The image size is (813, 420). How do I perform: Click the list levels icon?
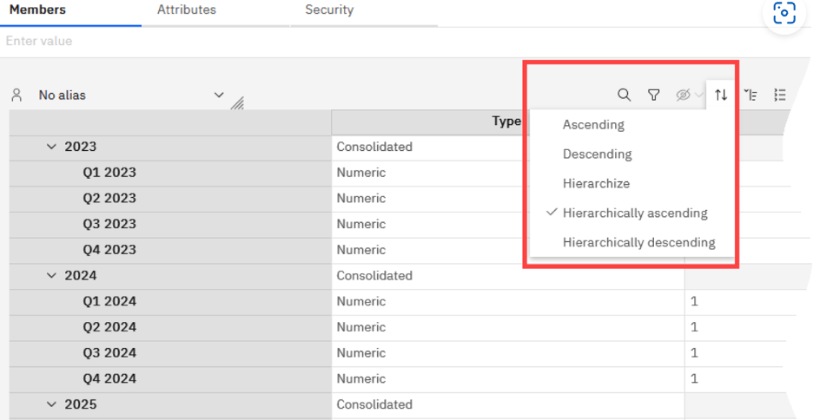click(780, 95)
